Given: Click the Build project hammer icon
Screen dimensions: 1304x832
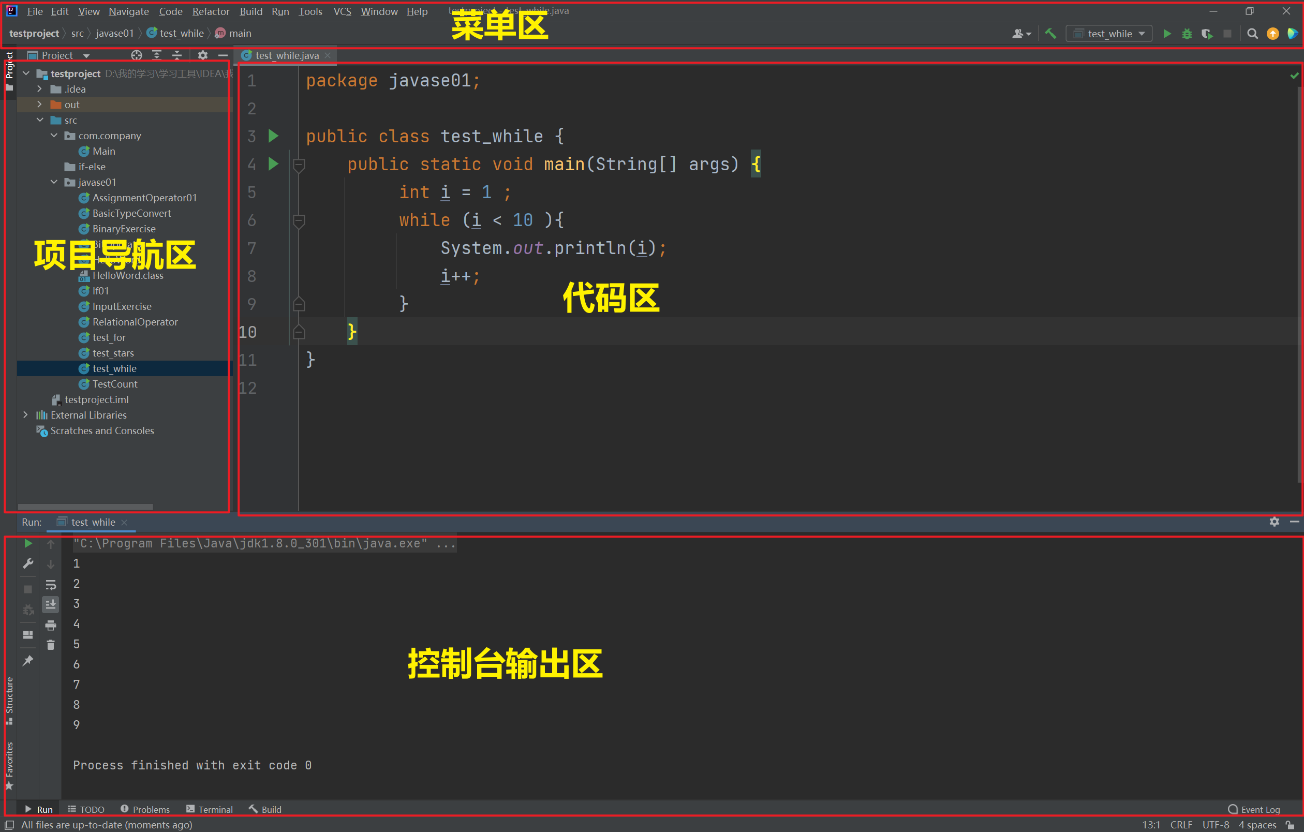Looking at the screenshot, I should (x=1050, y=34).
